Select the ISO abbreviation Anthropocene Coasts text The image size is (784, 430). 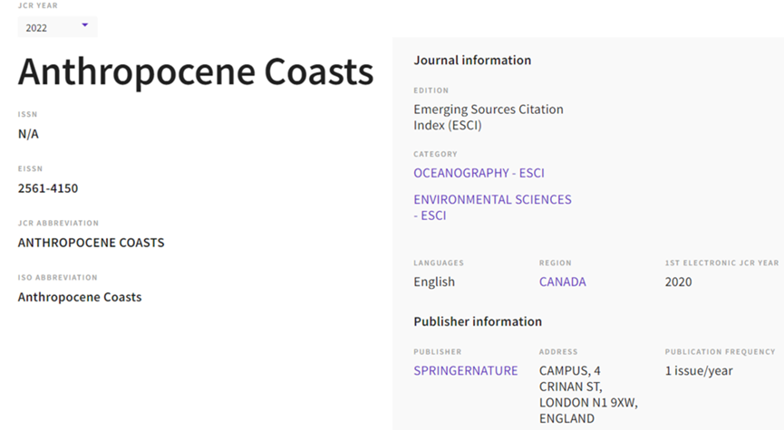(80, 297)
